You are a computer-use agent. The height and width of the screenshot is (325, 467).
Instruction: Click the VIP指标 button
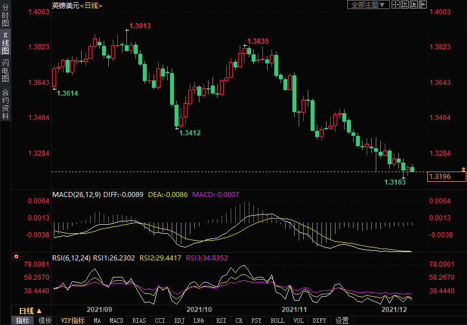click(x=73, y=320)
